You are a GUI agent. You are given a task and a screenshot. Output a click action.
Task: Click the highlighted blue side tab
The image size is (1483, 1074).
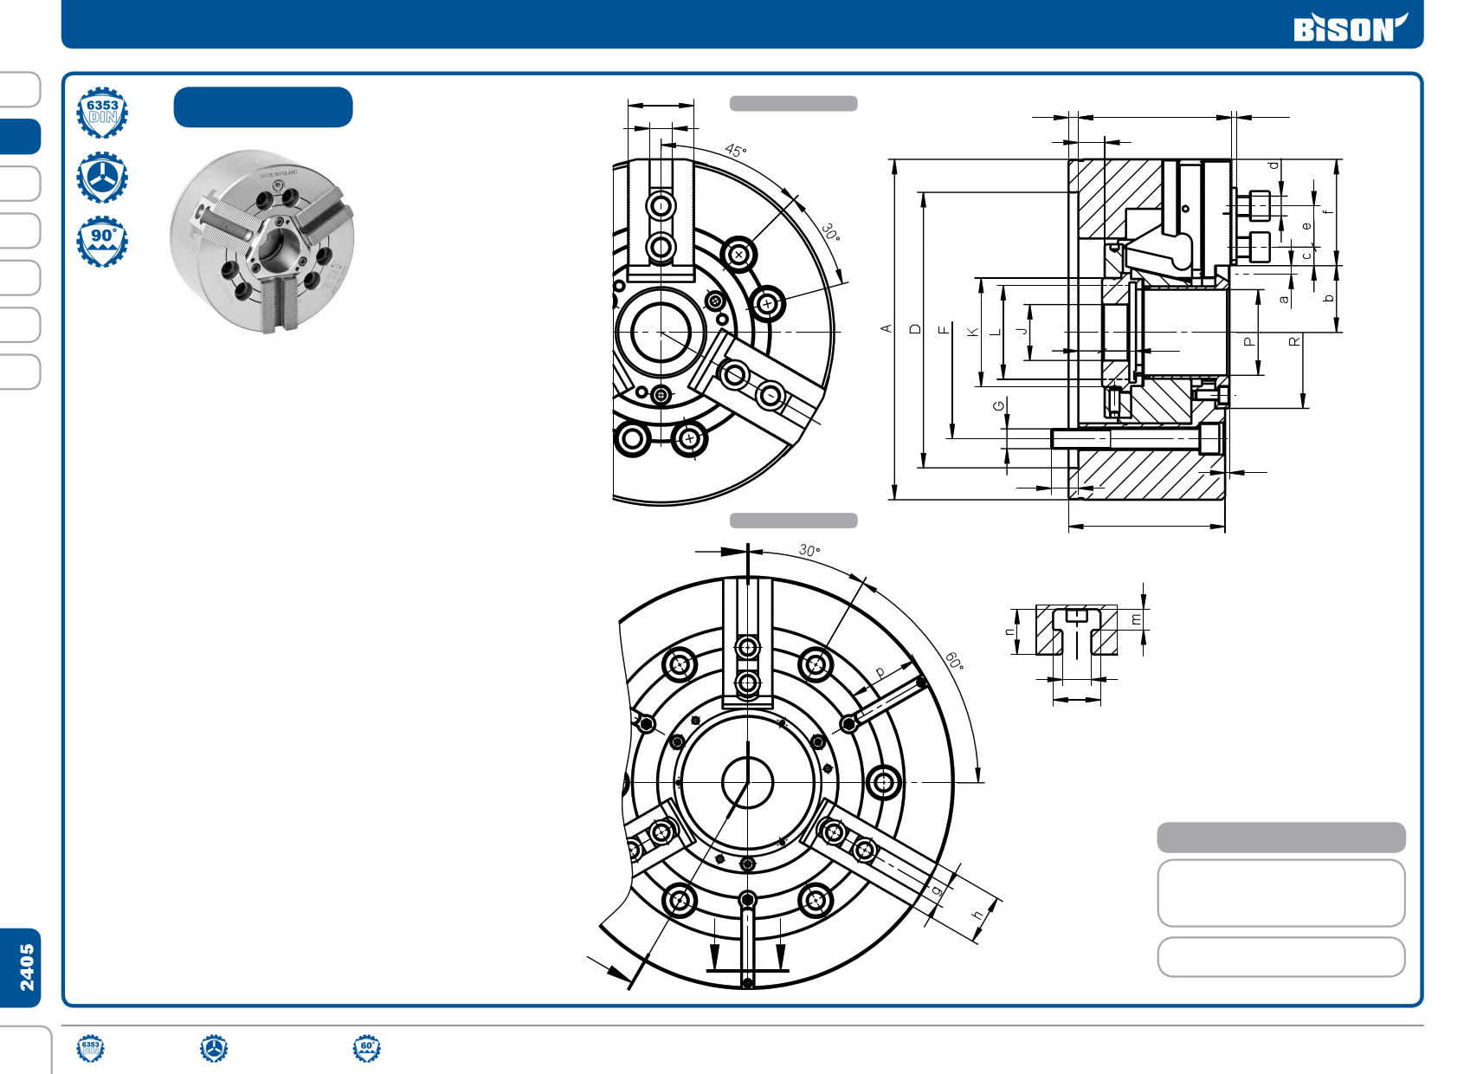click(21, 137)
